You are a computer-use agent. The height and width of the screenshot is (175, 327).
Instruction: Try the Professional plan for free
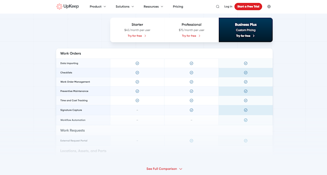coord(191,36)
